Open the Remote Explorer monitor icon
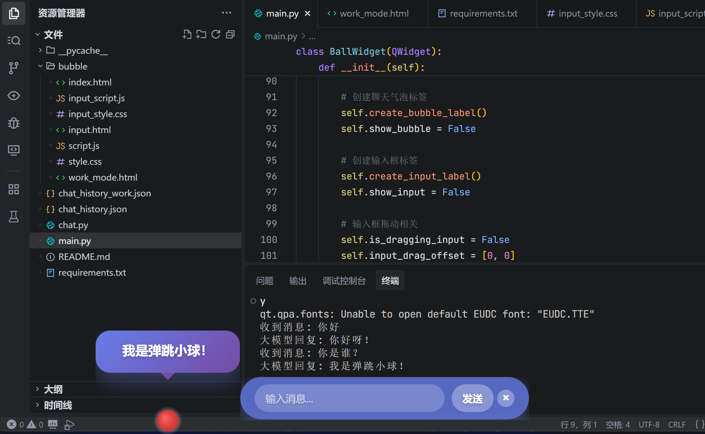The image size is (705, 434). 14,150
